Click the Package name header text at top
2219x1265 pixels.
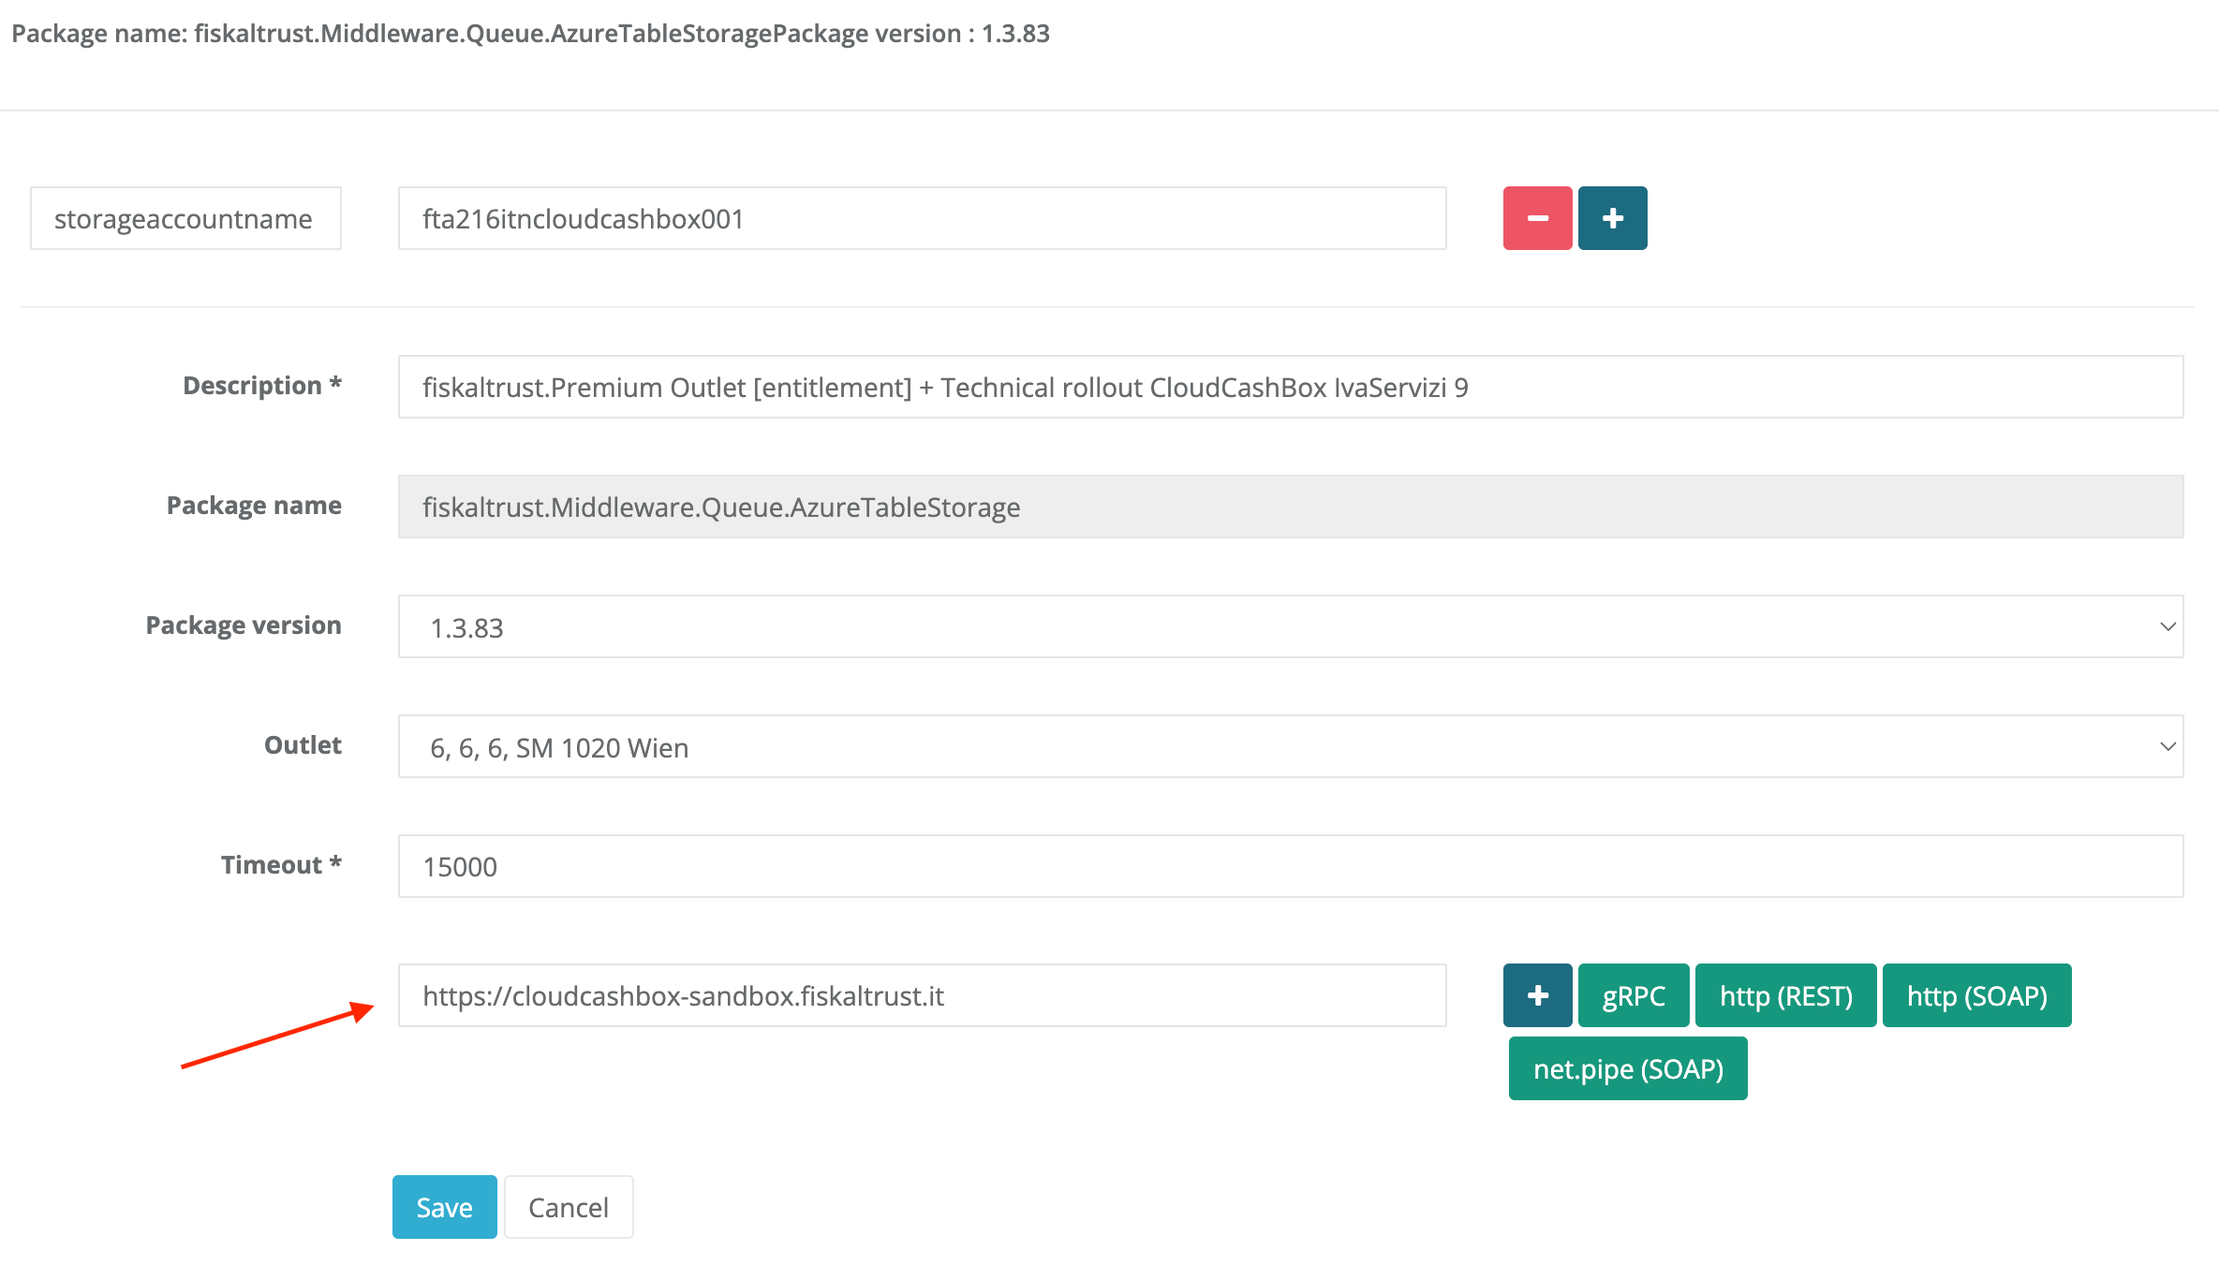click(x=530, y=34)
